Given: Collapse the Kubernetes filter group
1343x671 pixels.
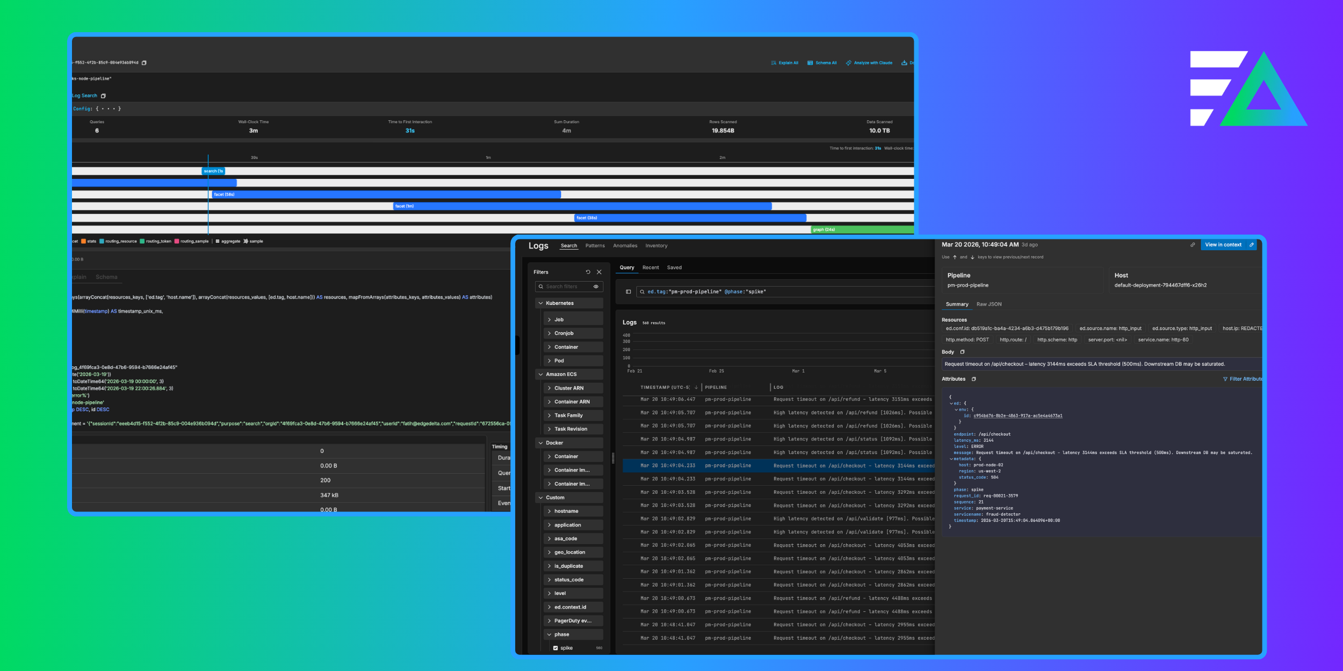Looking at the screenshot, I should point(541,303).
